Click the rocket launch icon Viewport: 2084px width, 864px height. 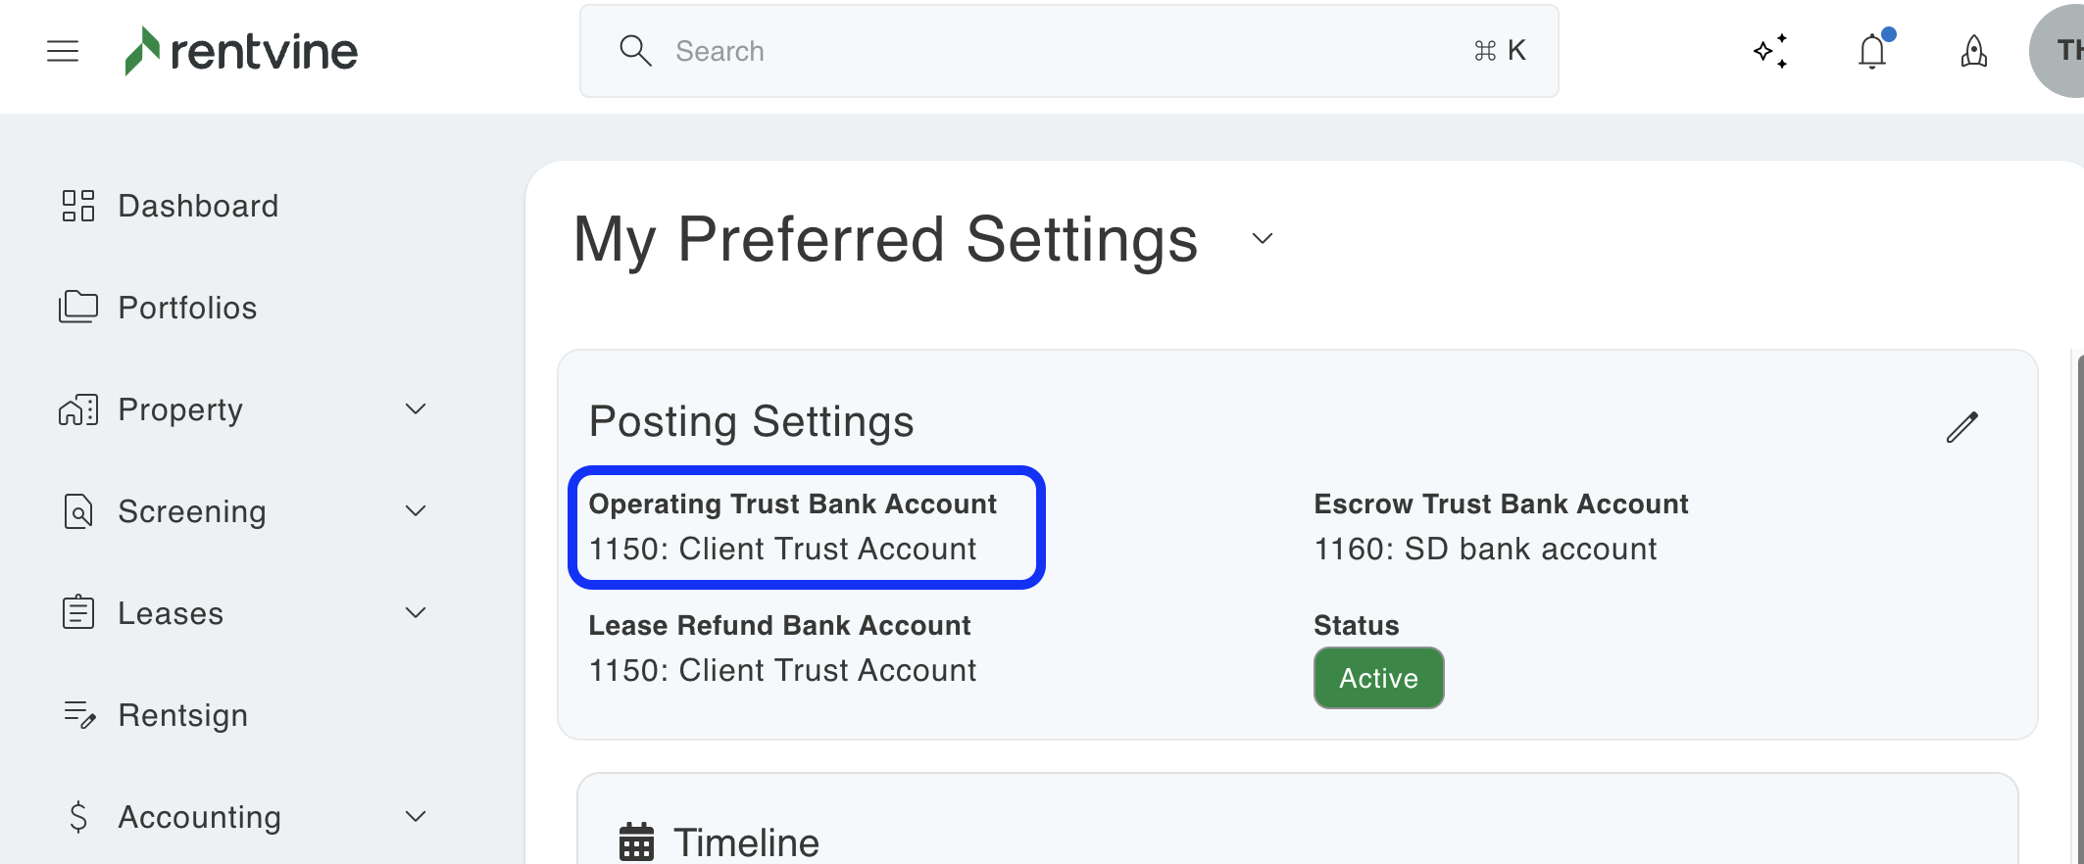click(x=1973, y=51)
